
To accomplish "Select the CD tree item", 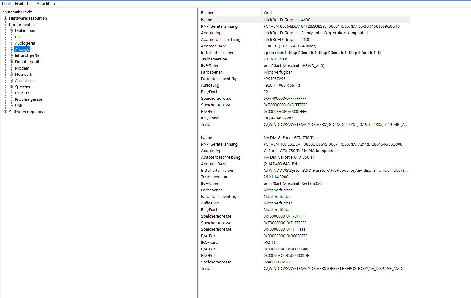I will coord(17,37).
